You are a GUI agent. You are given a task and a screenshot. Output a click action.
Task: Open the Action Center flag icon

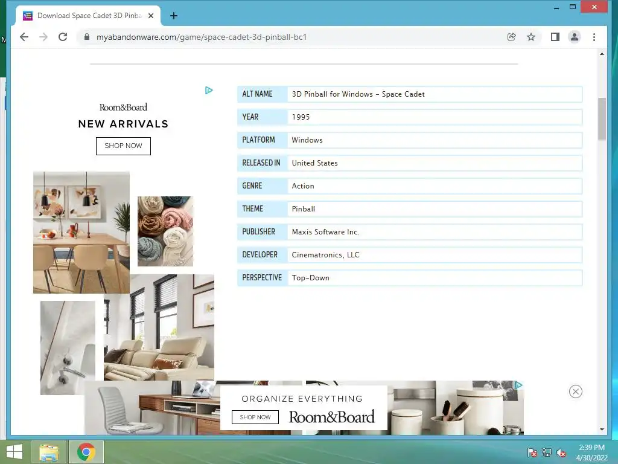(532, 453)
